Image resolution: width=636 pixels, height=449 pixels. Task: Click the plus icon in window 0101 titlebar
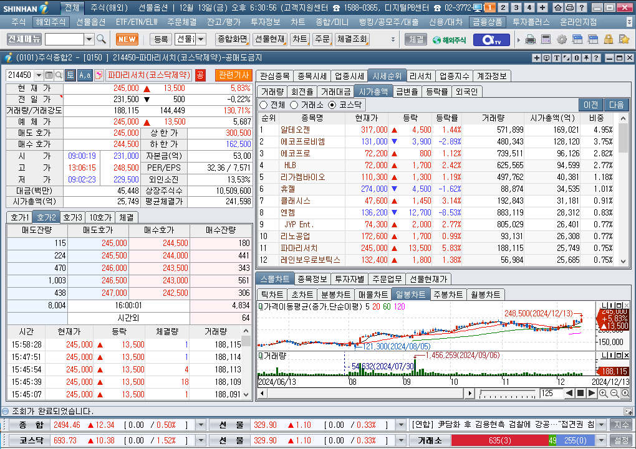tap(537, 58)
